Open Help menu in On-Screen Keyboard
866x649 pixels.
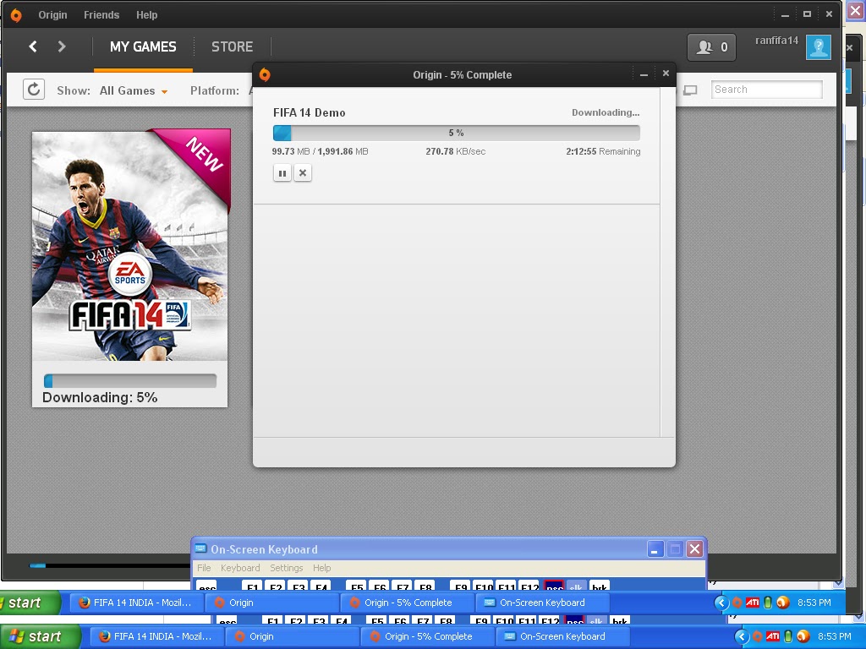point(322,568)
